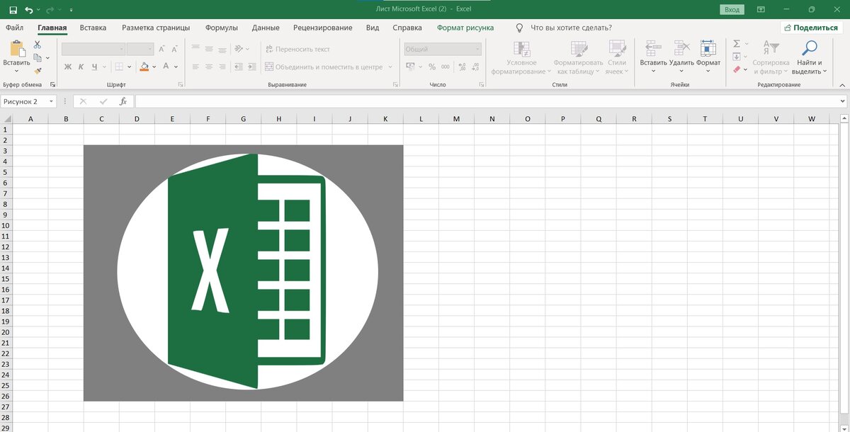Decrease the cell indent

pyautogui.click(x=238, y=67)
